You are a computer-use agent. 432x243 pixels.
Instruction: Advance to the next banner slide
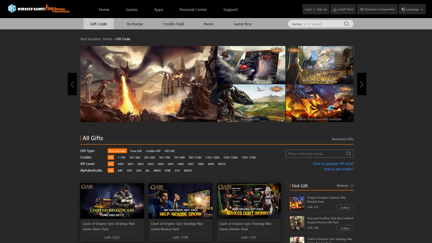pos(361,84)
